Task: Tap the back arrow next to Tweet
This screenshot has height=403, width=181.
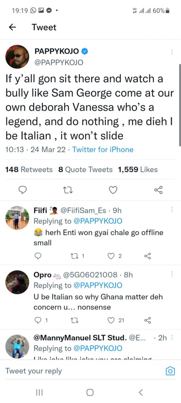Action: click(x=12, y=27)
